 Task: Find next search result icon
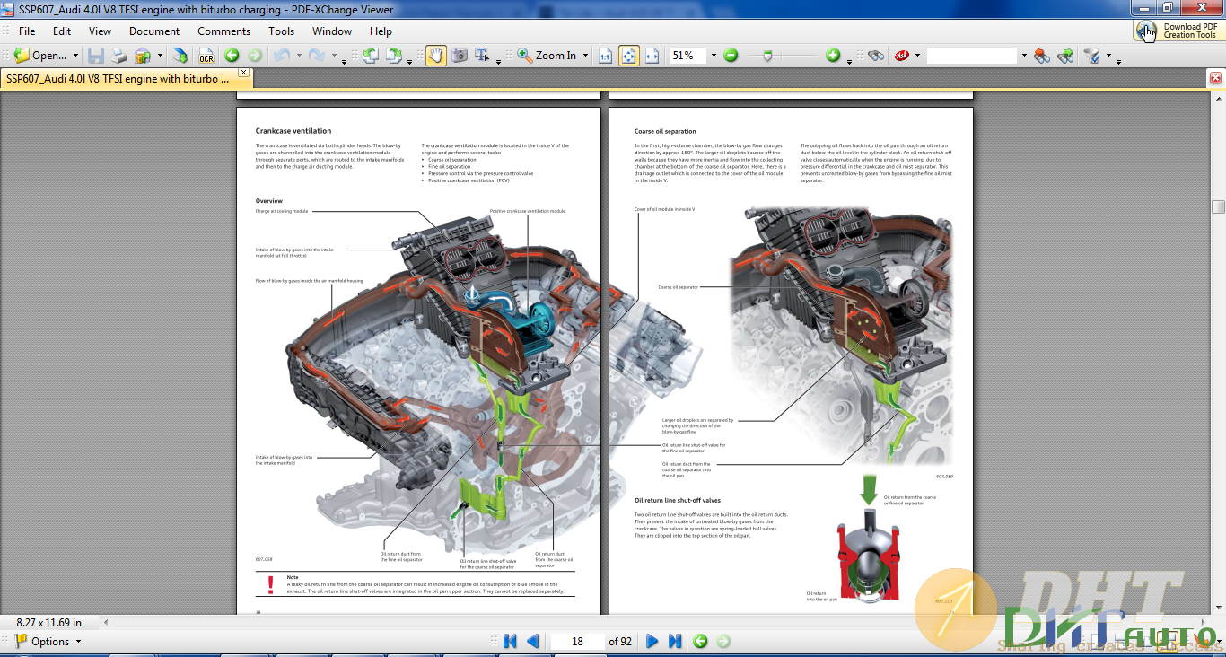click(1065, 56)
